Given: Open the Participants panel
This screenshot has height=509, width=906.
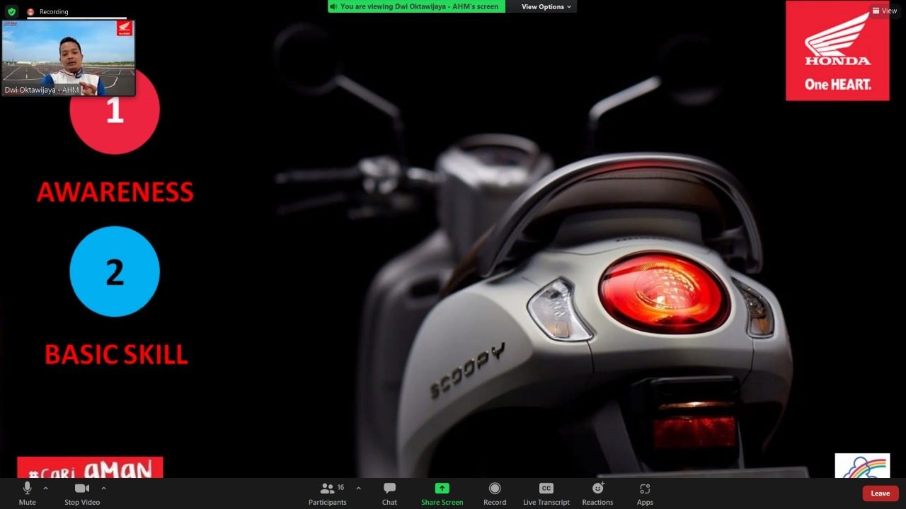Looking at the screenshot, I should point(328,493).
